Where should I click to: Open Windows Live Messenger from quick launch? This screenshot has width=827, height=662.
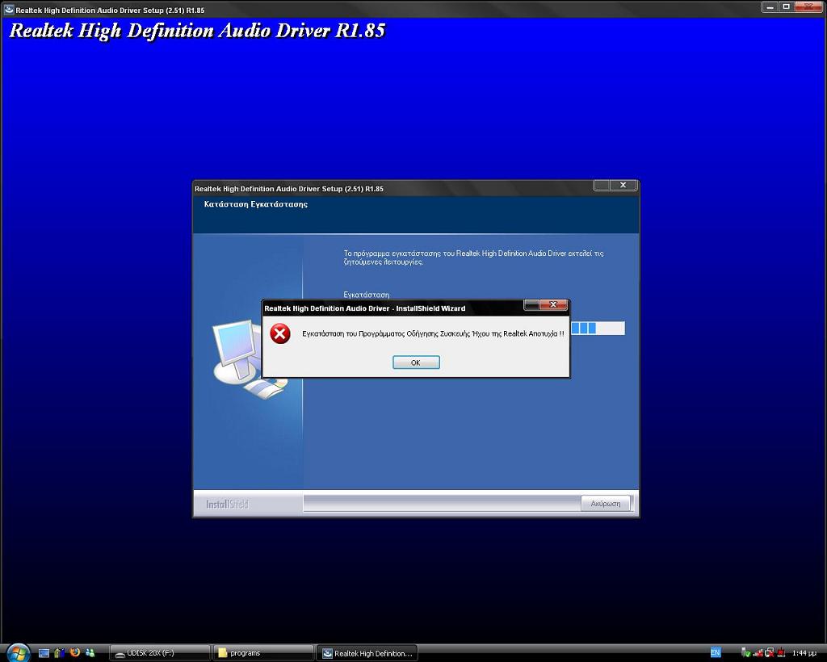point(90,652)
